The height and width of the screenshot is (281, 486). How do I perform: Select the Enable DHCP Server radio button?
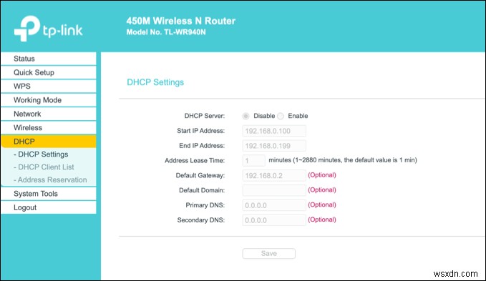coord(281,116)
